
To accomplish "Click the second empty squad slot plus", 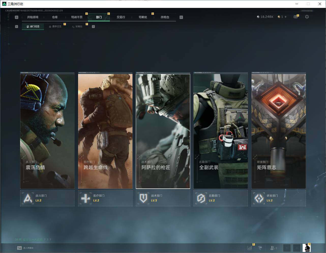I will point(297,248).
